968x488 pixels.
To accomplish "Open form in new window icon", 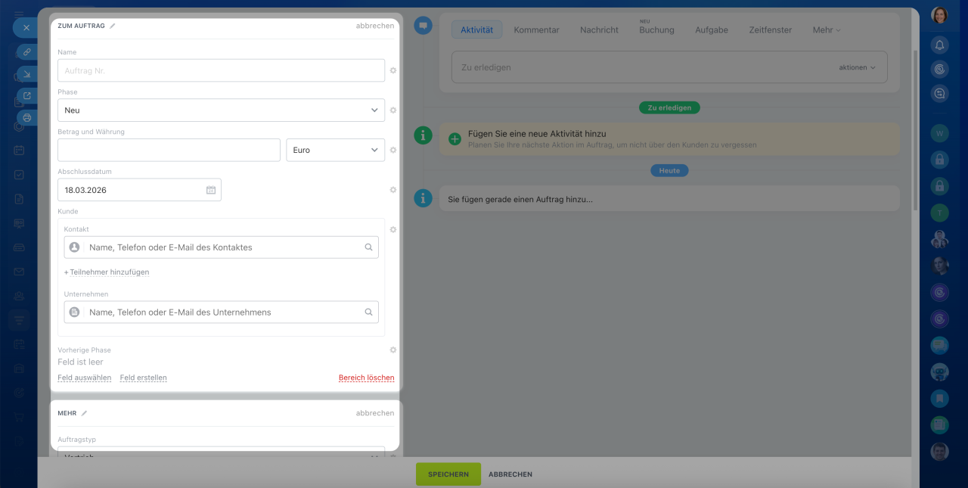I will pos(27,96).
